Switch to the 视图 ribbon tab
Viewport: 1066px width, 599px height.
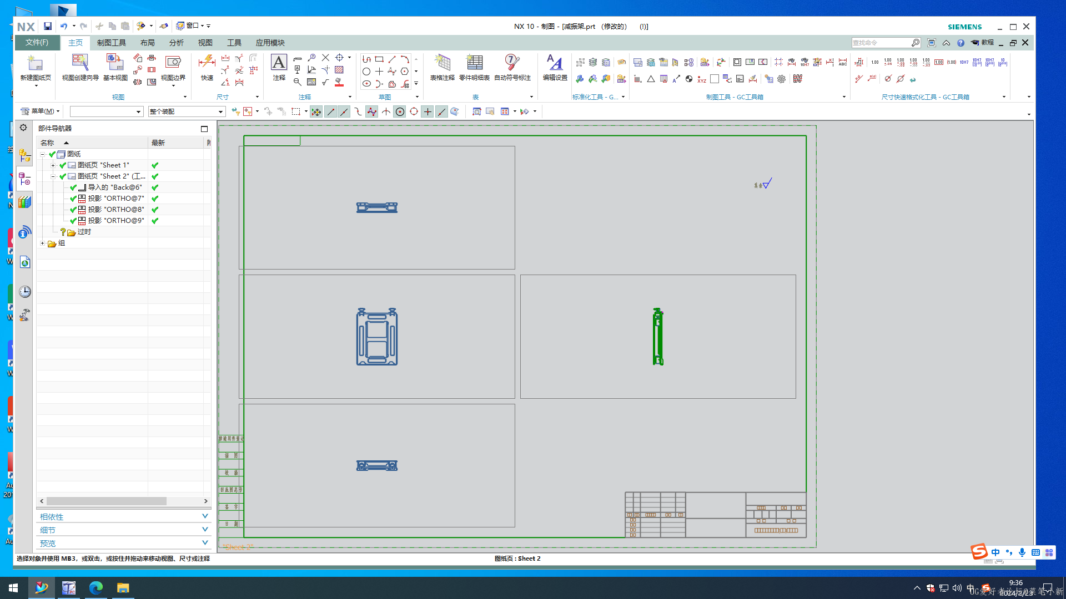tap(205, 43)
